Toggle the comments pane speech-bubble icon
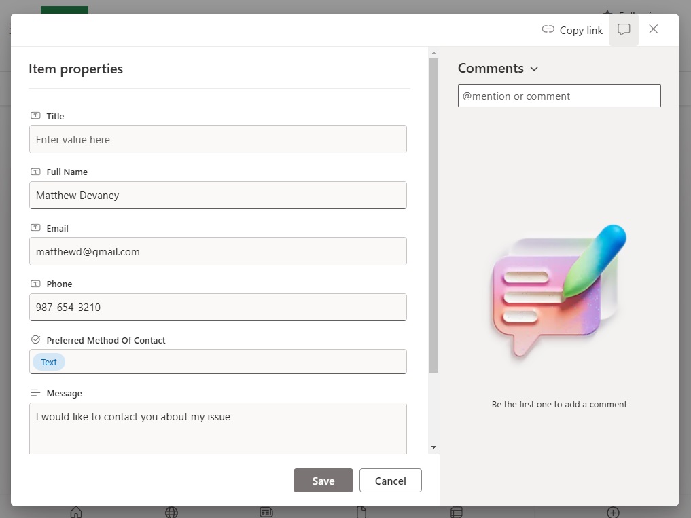 [x=624, y=29]
